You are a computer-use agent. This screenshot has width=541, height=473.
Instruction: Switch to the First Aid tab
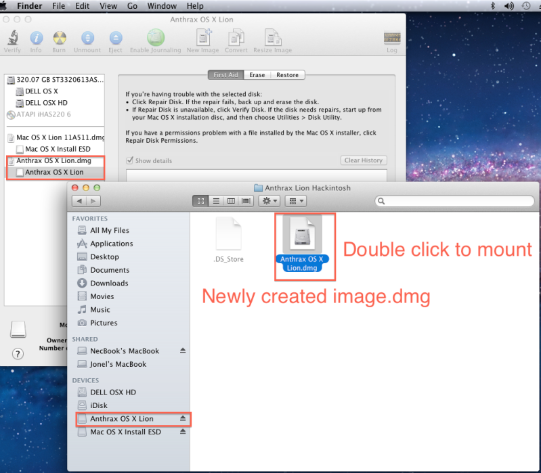tap(226, 75)
